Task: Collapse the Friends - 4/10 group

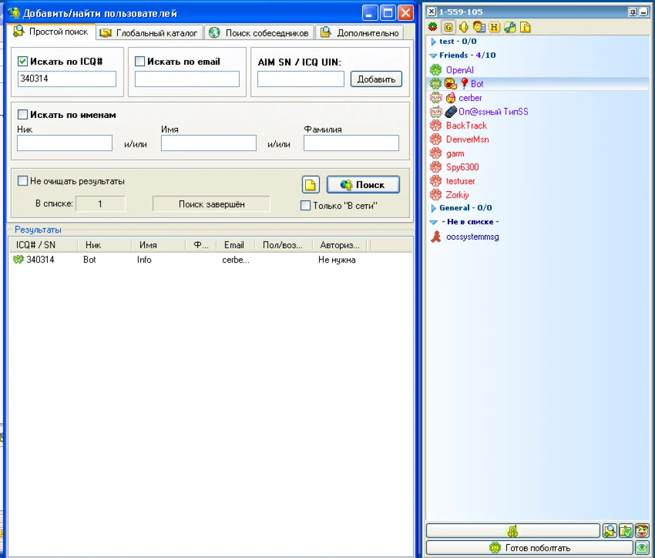Action: click(434, 56)
